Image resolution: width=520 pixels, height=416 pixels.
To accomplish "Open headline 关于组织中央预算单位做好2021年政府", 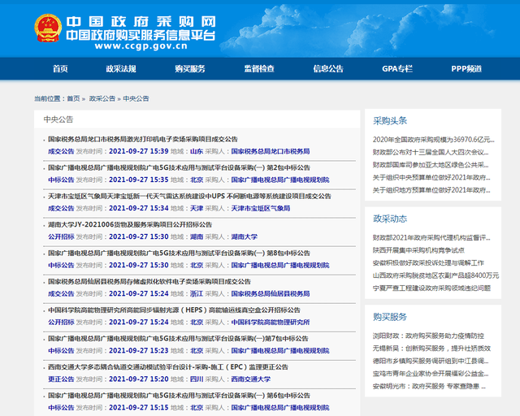I will [431, 177].
